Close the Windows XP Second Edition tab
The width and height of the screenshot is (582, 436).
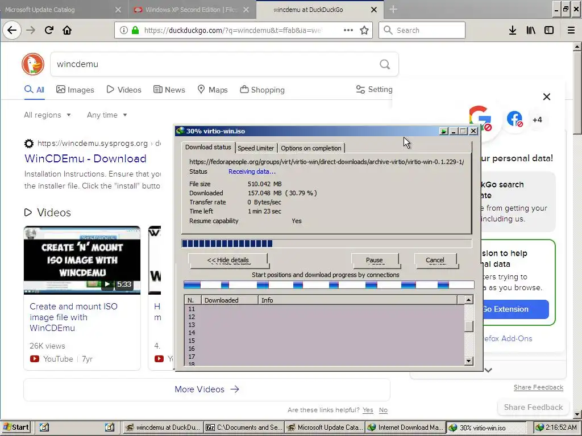coord(246,10)
